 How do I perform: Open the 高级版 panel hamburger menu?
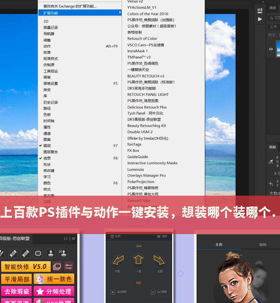(74, 239)
